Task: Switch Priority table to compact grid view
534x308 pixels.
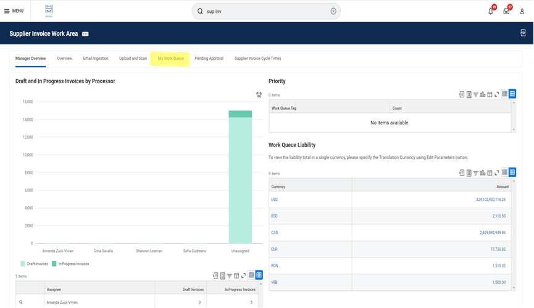Action: coord(505,94)
